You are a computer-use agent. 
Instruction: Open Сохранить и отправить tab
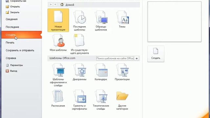pyautogui.click(x=20, y=50)
